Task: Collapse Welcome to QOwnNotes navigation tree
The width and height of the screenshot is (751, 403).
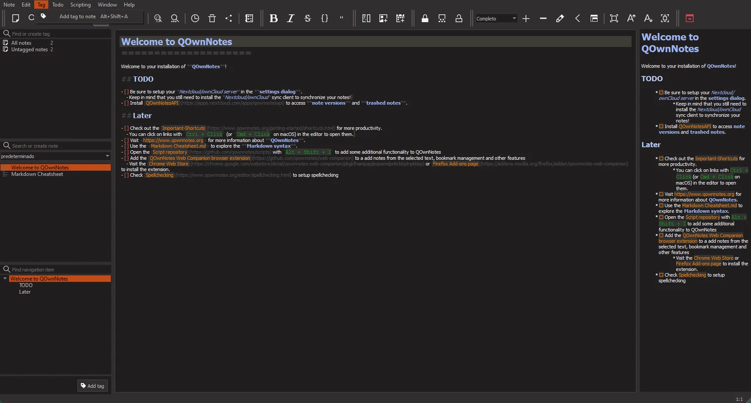Action: coord(5,279)
